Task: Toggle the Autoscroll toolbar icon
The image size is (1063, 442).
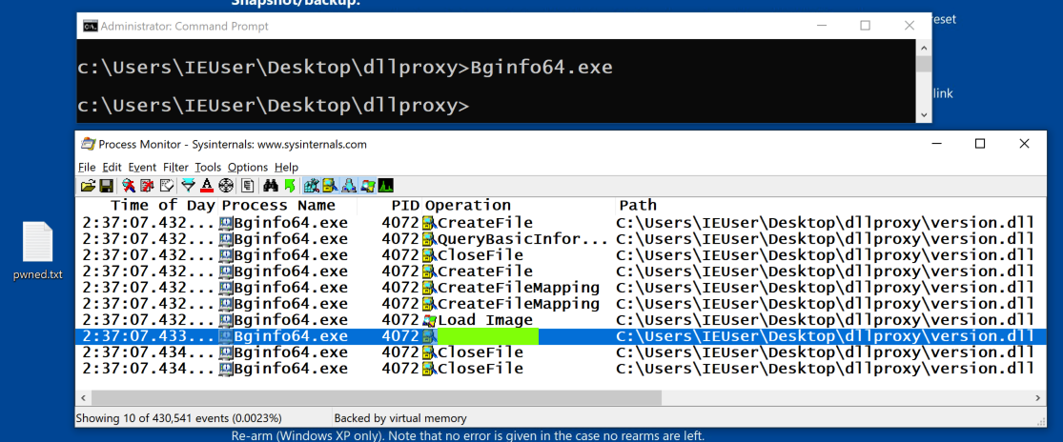Action: (x=147, y=186)
